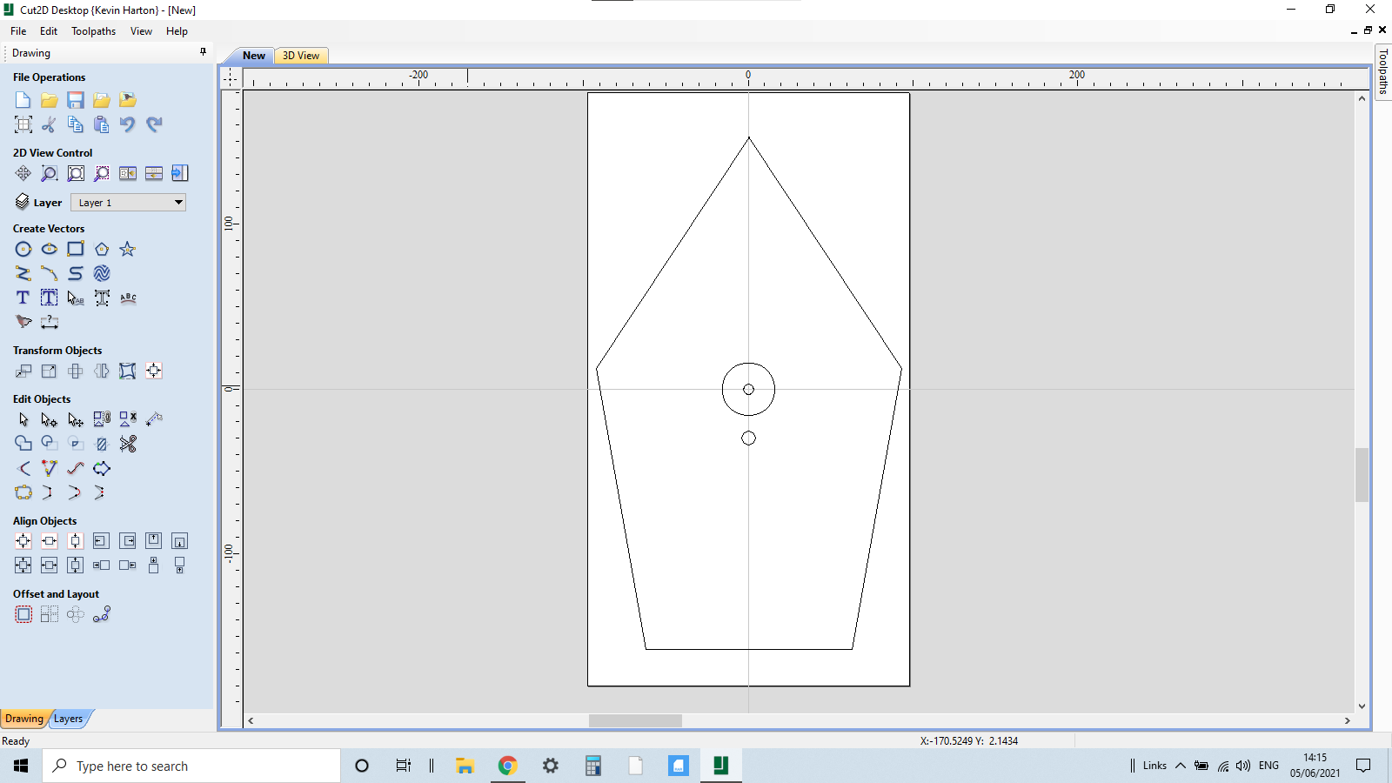Undo the last action
This screenshot has width=1392, height=783.
pyautogui.click(x=127, y=124)
